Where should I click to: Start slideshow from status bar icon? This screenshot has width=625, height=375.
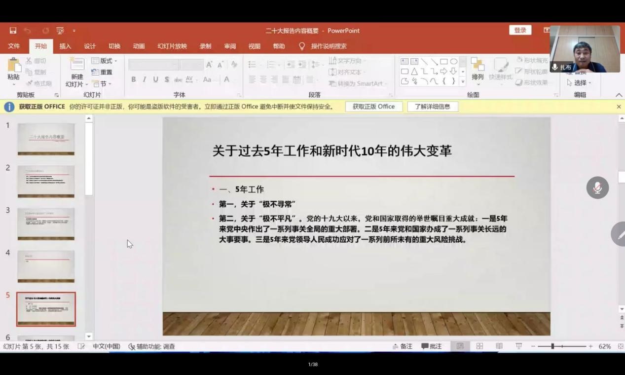(x=518, y=346)
